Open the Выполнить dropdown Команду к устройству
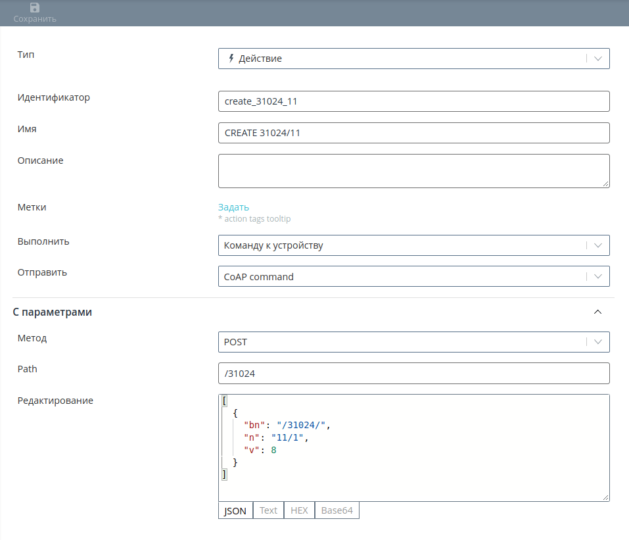This screenshot has width=629, height=540. (413, 245)
